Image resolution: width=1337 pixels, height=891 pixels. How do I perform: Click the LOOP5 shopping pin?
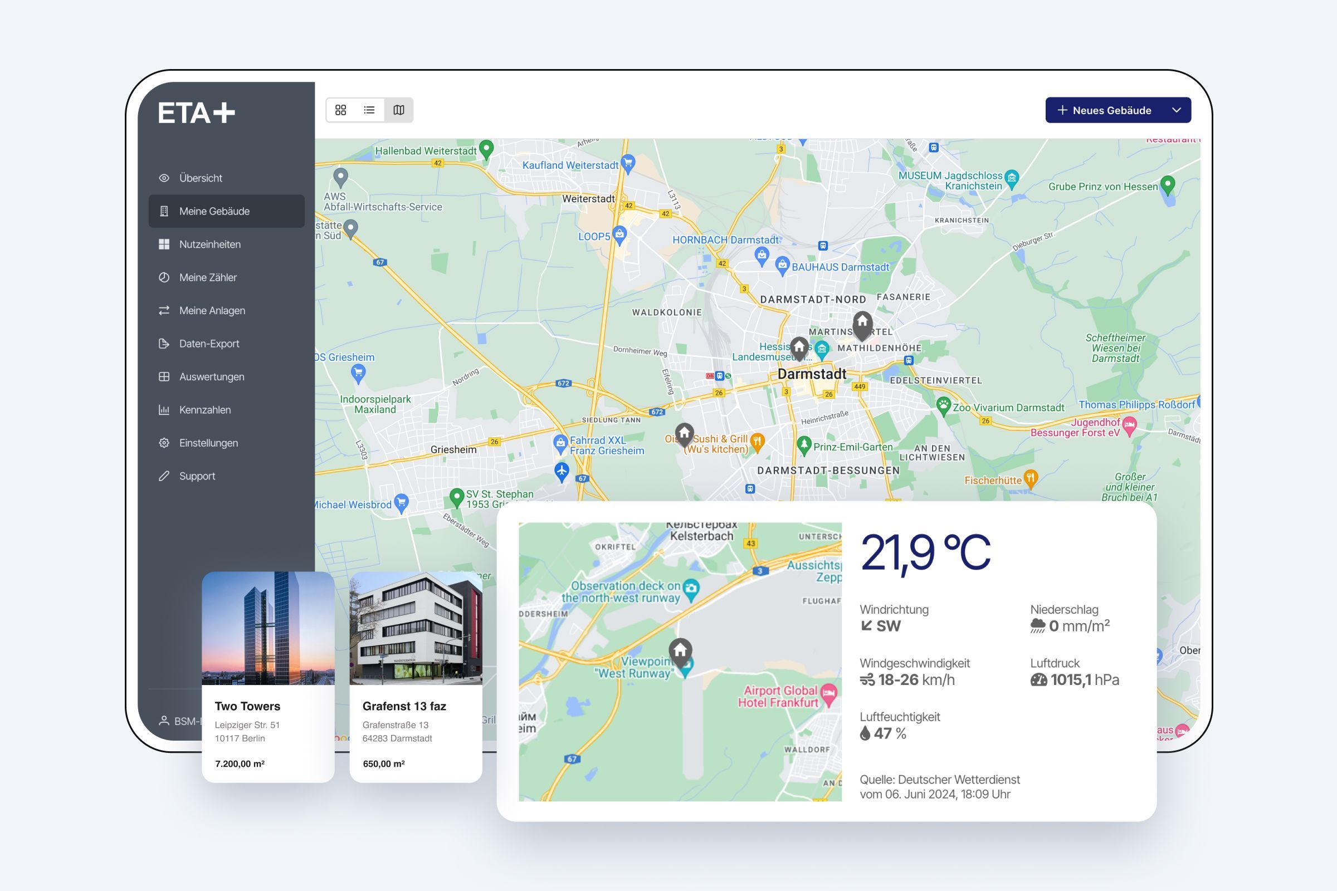click(619, 234)
